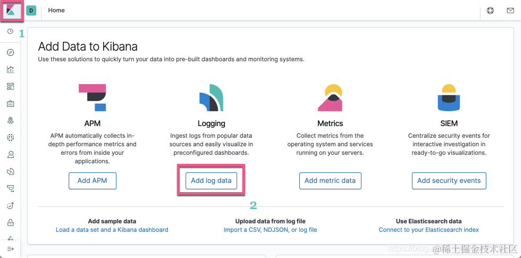Click the APM card title
This screenshot has width=521, height=258.
tap(93, 123)
